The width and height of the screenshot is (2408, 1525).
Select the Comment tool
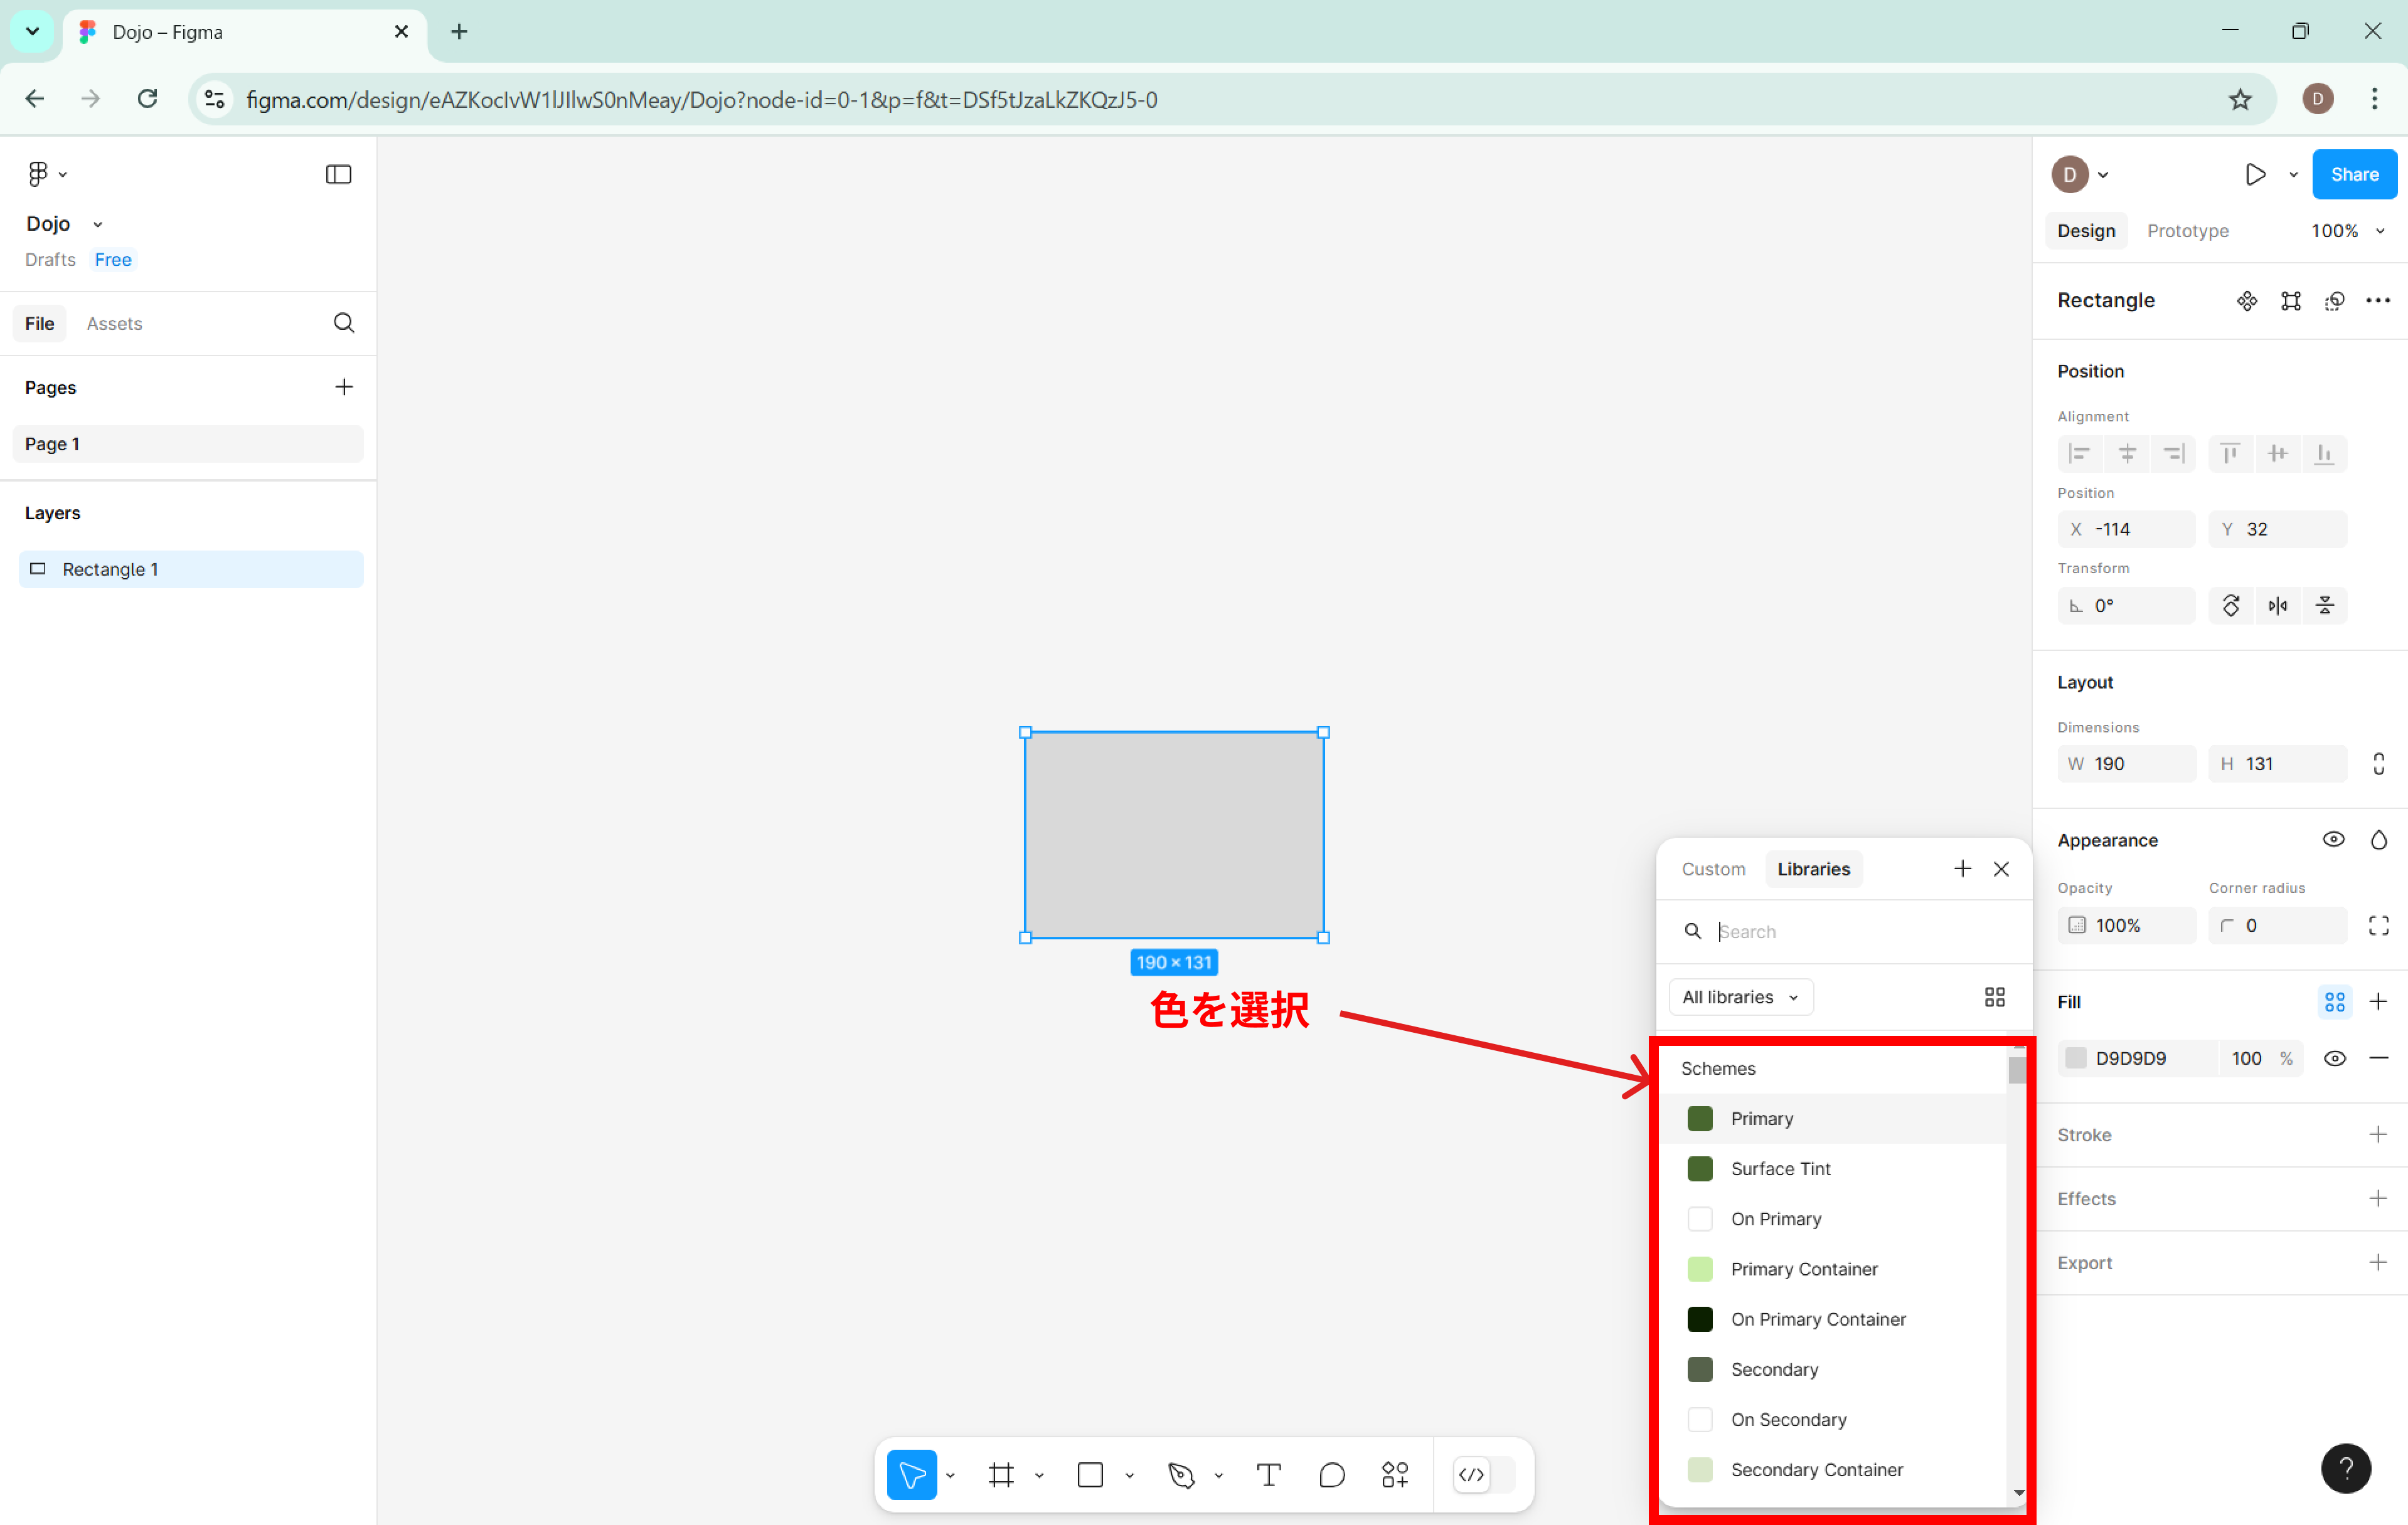pyautogui.click(x=1332, y=1475)
